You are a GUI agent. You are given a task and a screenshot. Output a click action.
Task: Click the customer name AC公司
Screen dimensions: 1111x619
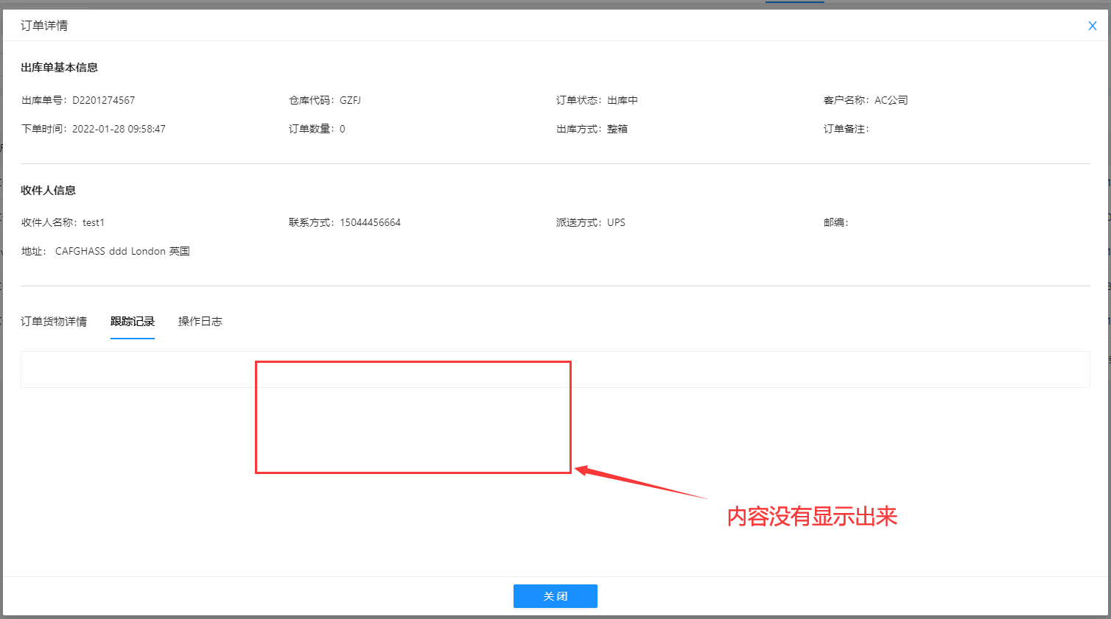click(x=891, y=100)
